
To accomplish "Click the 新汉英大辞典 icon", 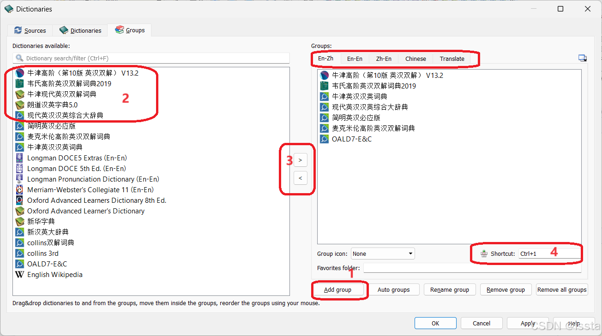I will (19, 232).
